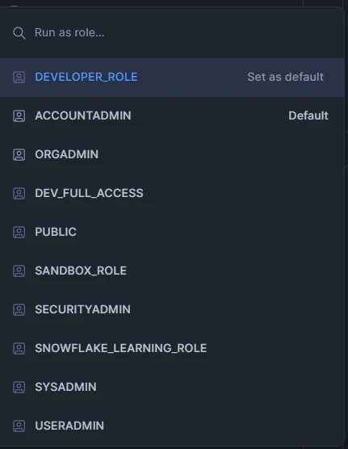Click the role icon beside DEV_FULL_ACCESS

point(19,194)
